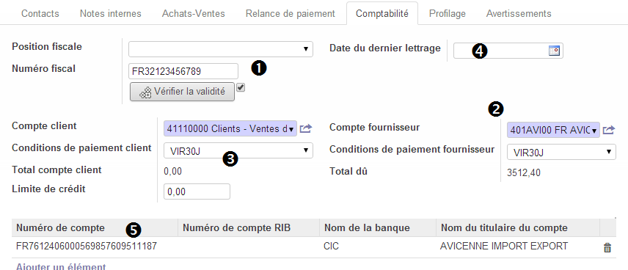The width and height of the screenshot is (628, 270).
Task: Switch to the Contacts tab
Action: tap(40, 14)
